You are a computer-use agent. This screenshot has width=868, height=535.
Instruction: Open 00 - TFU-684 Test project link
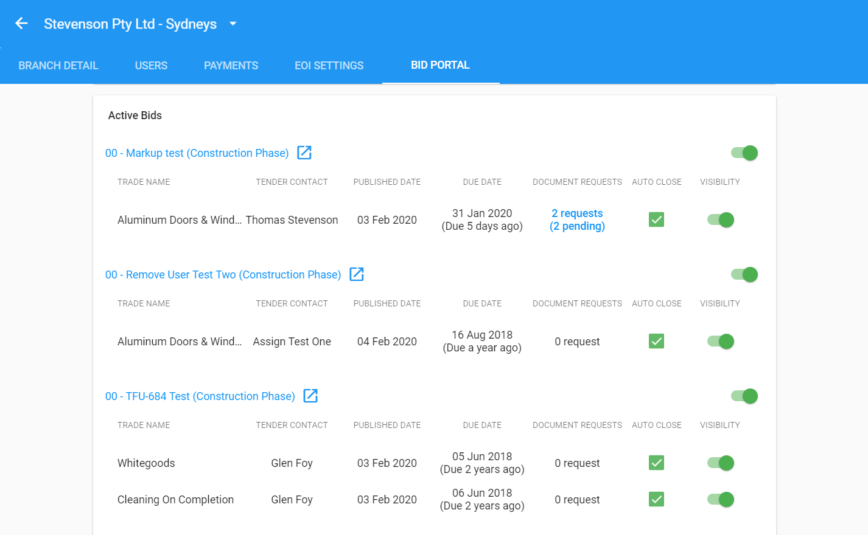pos(200,396)
